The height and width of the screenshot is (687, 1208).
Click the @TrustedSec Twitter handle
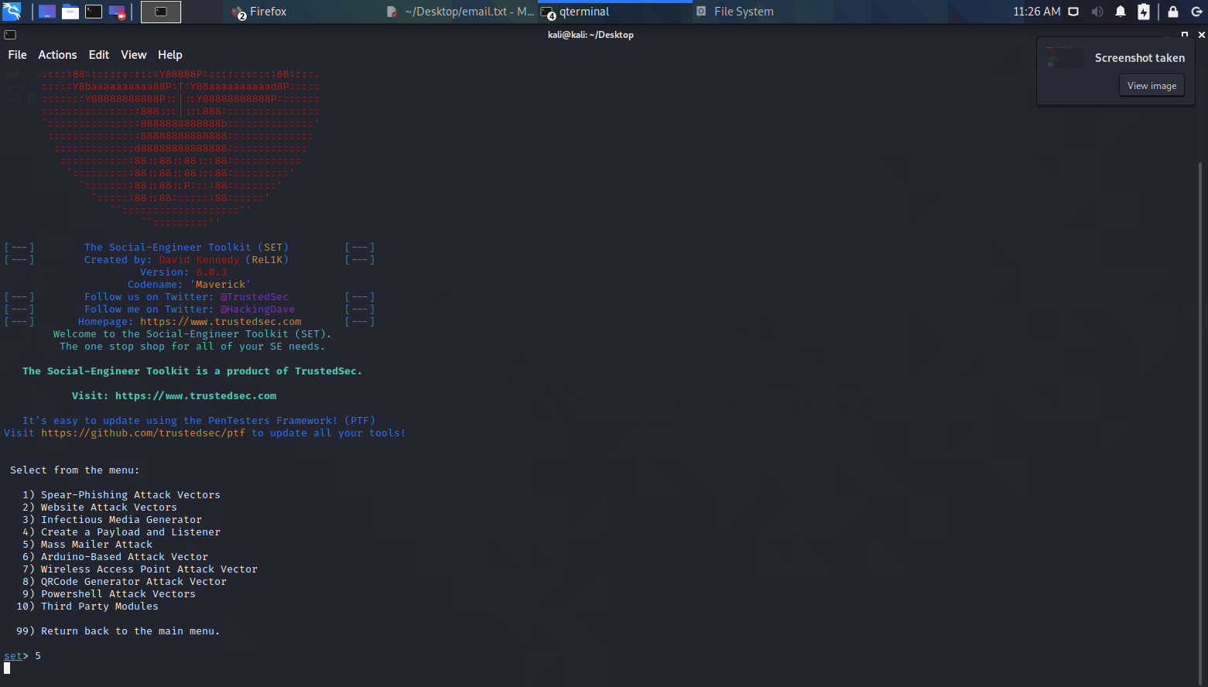(255, 297)
